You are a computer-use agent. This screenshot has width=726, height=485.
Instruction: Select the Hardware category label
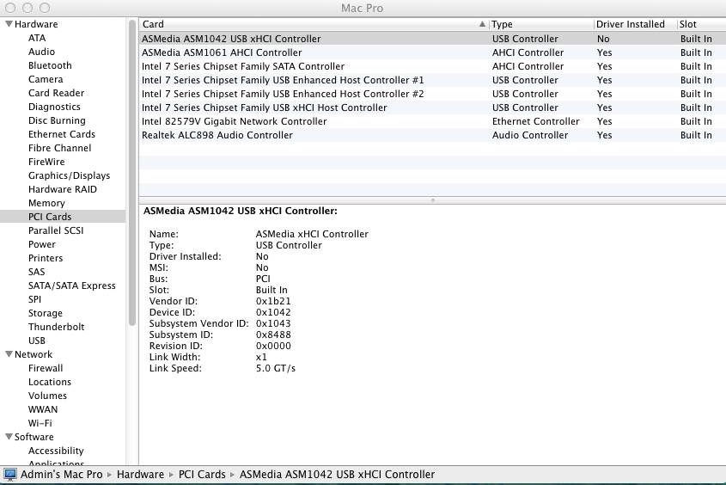pyautogui.click(x=36, y=24)
